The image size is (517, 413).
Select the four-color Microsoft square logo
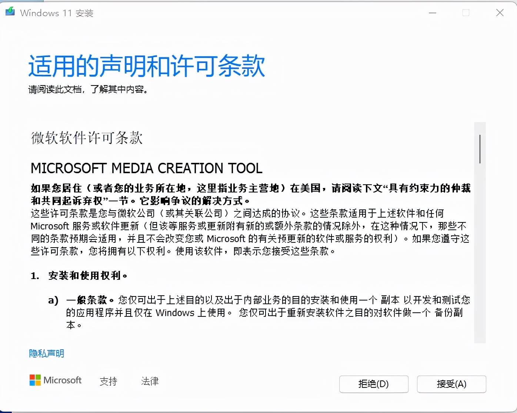[34, 380]
